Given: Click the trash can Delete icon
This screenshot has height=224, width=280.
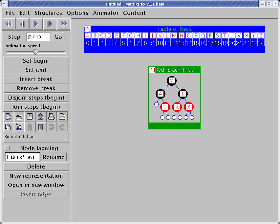Looking at the screenshot, I should [40, 127].
